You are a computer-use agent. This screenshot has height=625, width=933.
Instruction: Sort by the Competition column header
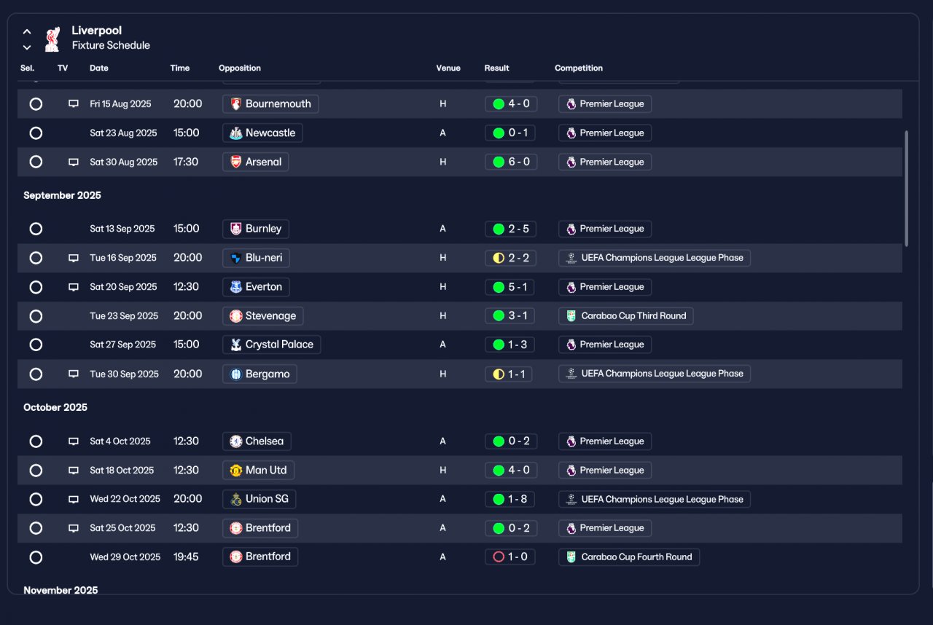[579, 68]
